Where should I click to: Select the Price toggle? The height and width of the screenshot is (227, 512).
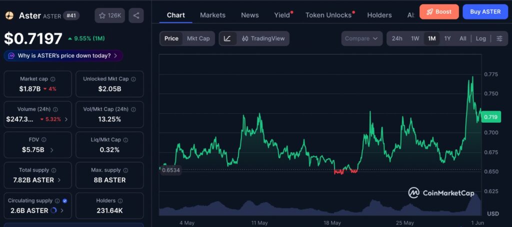pos(171,38)
